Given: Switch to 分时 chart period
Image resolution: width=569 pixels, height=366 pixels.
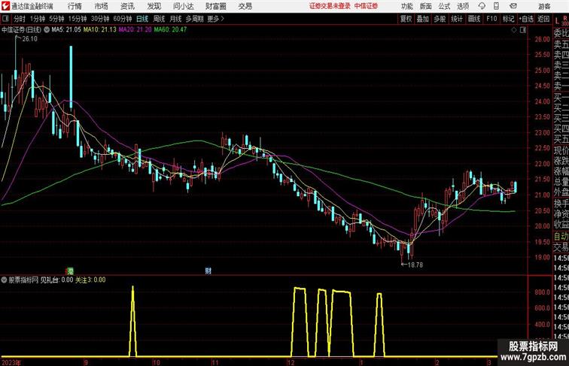Looking at the screenshot, I should [20, 19].
